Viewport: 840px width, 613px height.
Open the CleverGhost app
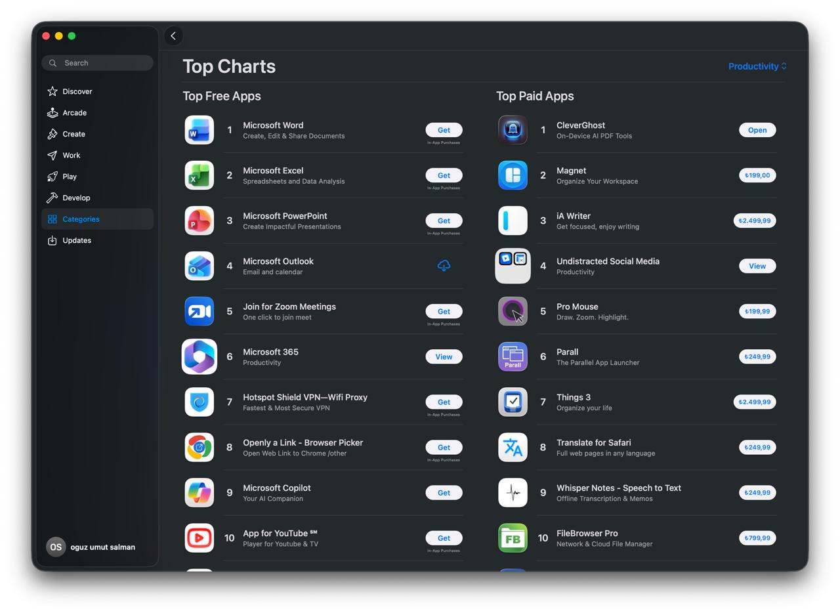[x=757, y=130]
